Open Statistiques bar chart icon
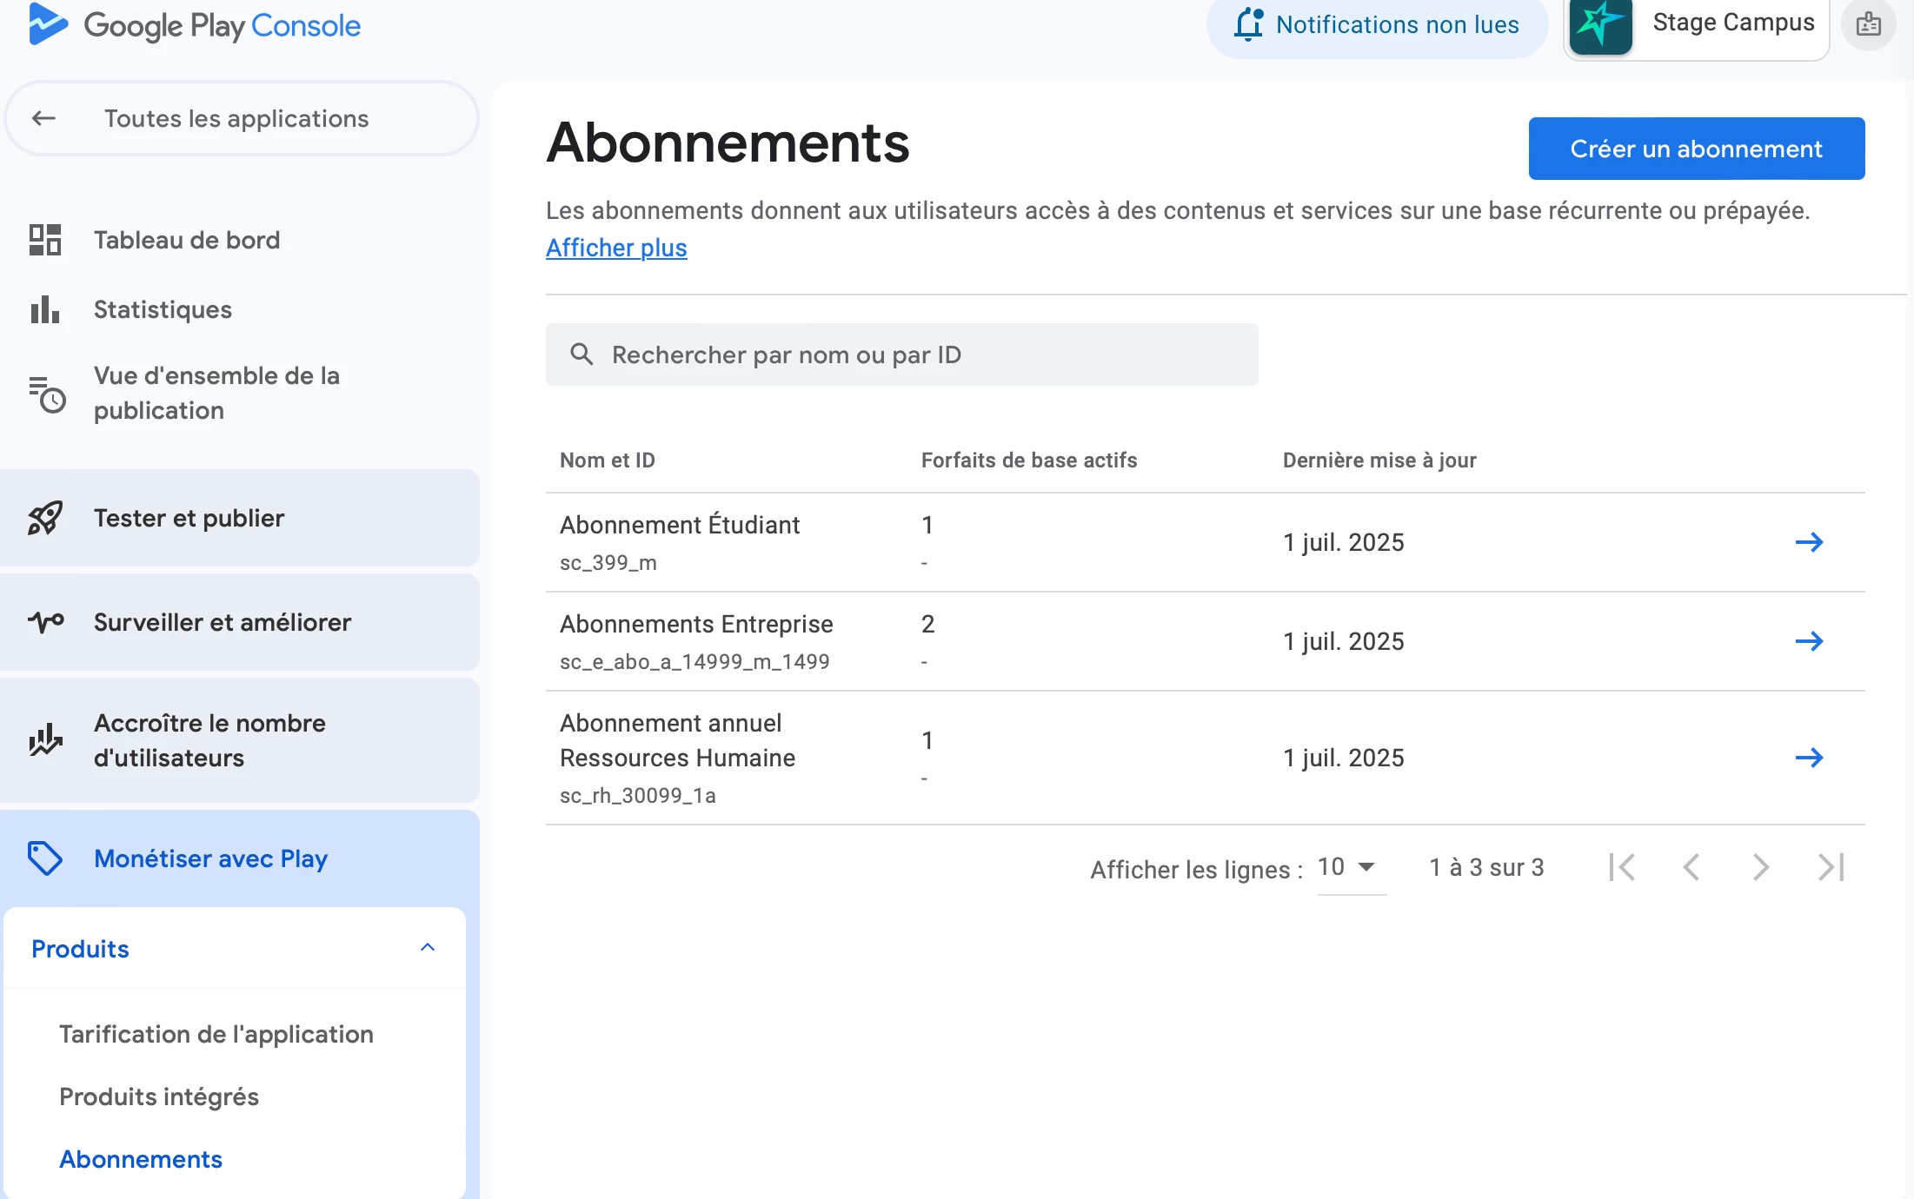 [45, 309]
